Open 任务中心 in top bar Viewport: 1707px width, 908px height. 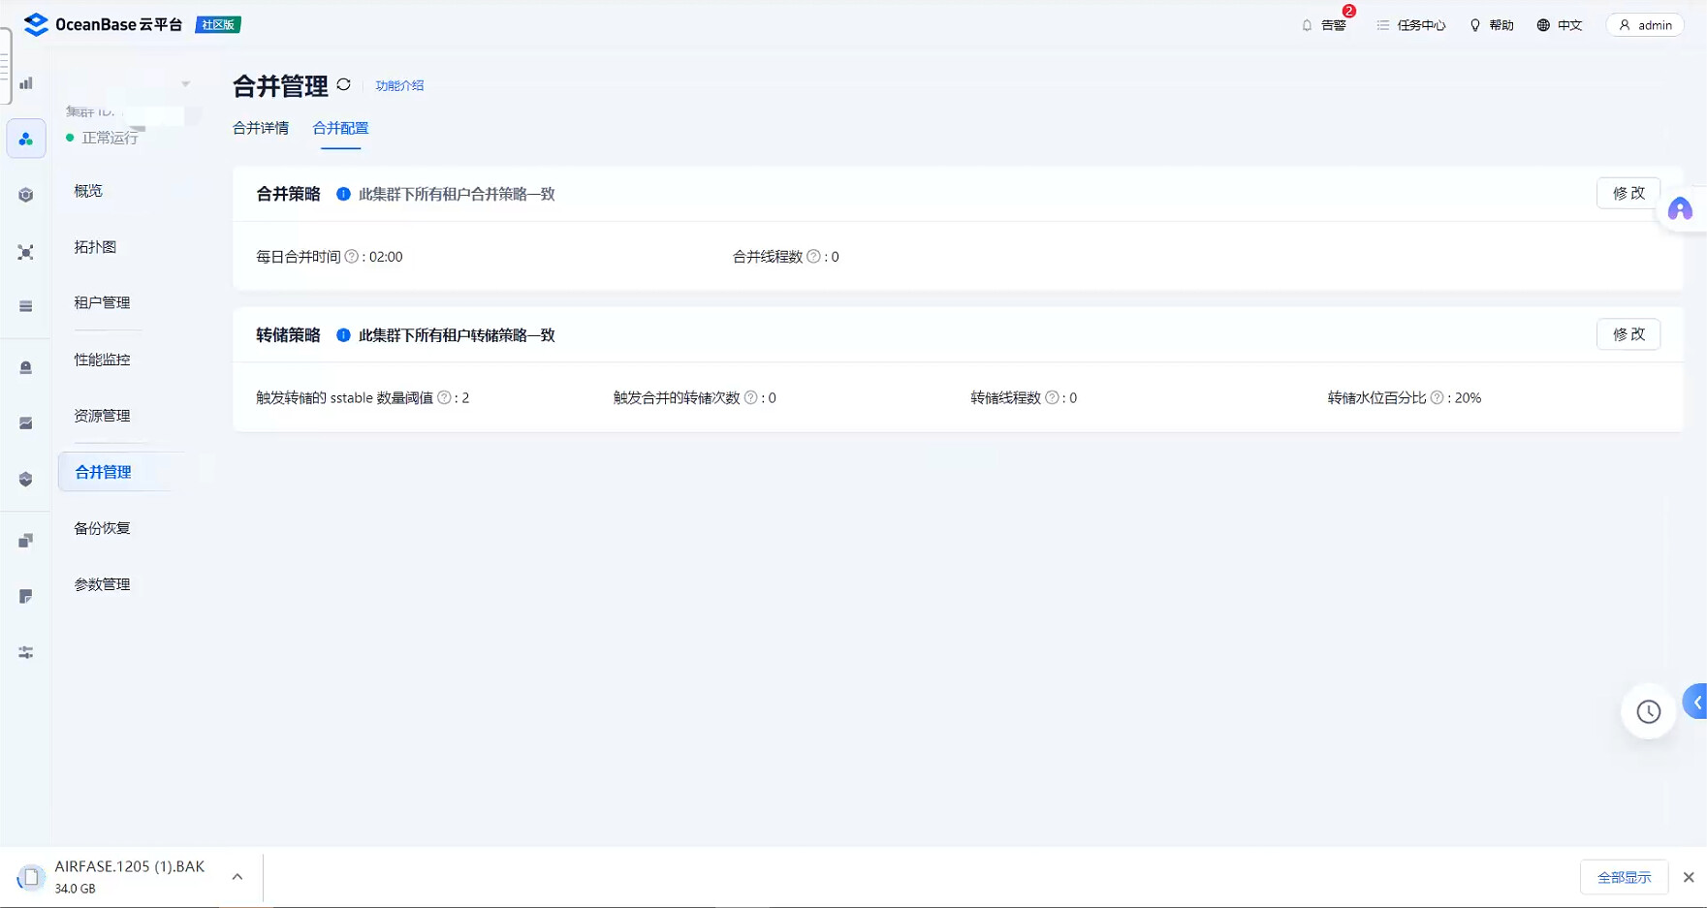tap(1410, 25)
